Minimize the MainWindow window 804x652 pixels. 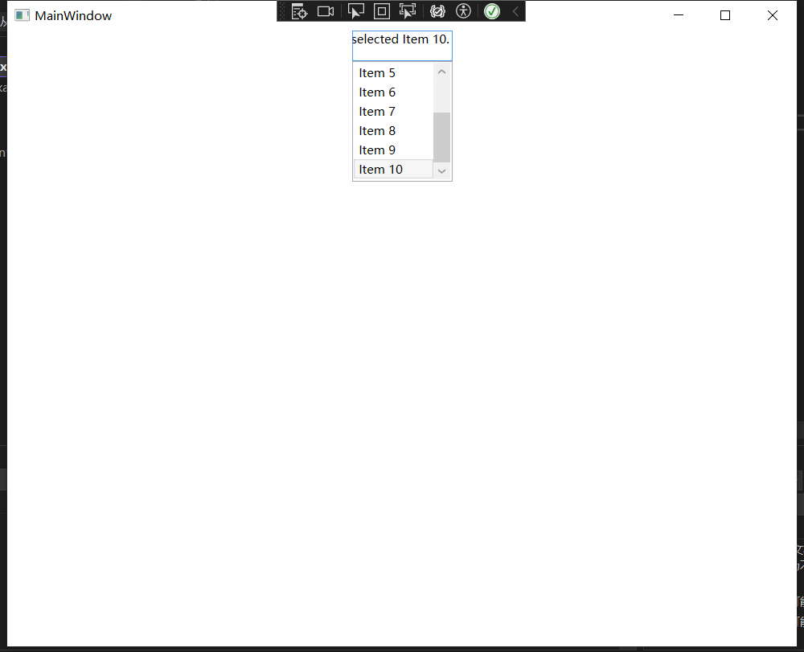tap(679, 15)
